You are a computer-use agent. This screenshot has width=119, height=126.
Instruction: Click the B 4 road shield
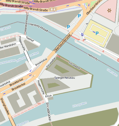click(x=53, y=9)
